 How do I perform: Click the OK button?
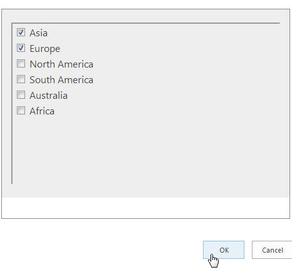224,250
